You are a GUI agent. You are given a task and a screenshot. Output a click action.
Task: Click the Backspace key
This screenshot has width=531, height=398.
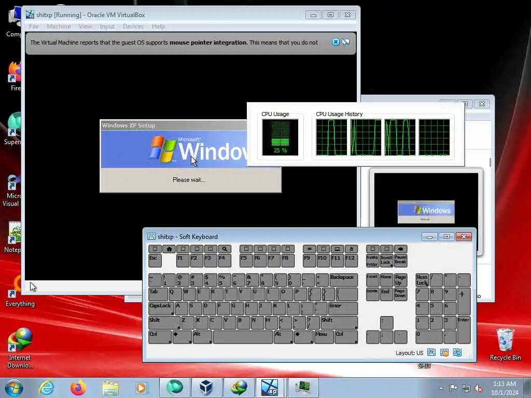[343, 280]
